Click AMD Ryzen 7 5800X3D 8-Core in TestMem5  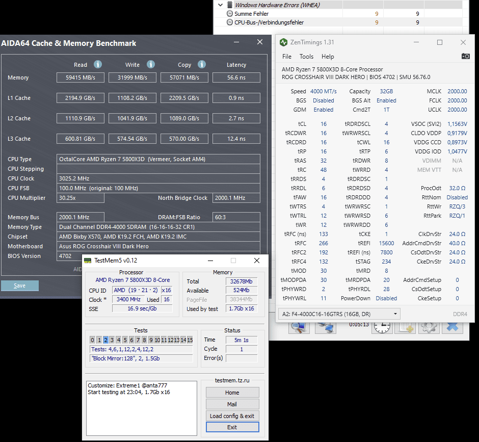(132, 280)
